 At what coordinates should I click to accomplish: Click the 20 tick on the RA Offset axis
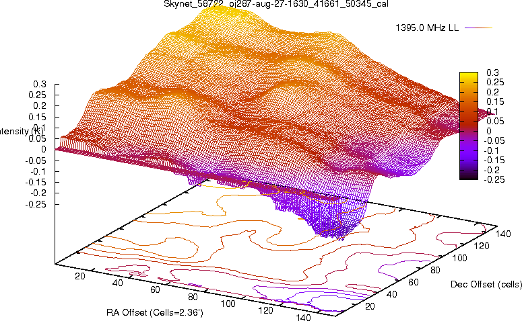[x=80, y=276]
